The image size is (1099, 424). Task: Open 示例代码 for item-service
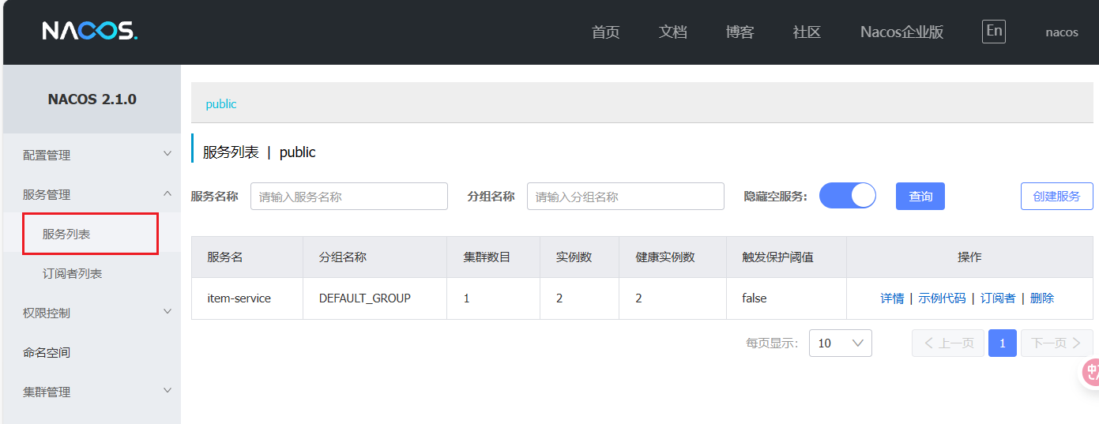coord(941,298)
